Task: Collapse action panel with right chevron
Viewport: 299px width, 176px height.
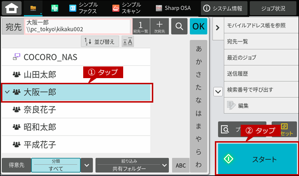Action: [x=217, y=28]
